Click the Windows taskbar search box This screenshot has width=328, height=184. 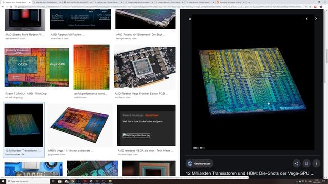tap(28, 181)
